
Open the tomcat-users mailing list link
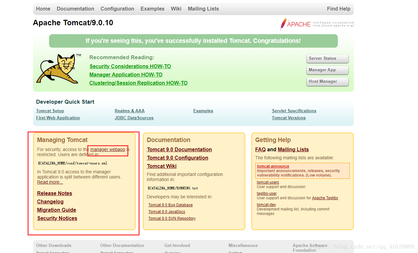268,182
